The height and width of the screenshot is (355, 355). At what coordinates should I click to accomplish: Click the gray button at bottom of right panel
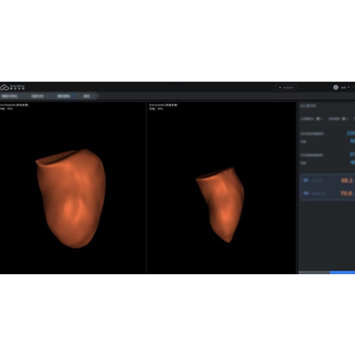[x=314, y=272]
